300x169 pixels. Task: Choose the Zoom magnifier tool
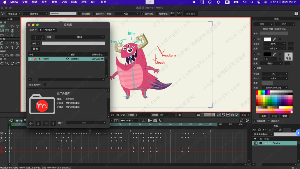click(x=7, y=63)
